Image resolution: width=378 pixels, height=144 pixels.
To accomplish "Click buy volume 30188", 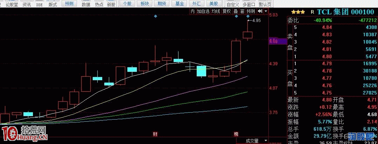I will [x=371, y=71].
